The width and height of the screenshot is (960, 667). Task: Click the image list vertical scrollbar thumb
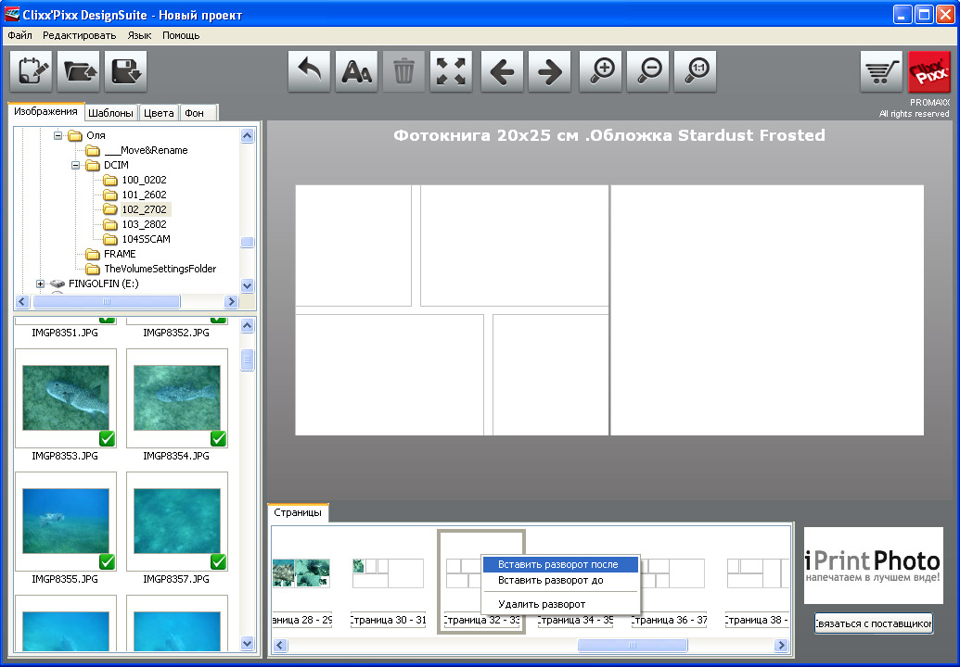point(248,360)
